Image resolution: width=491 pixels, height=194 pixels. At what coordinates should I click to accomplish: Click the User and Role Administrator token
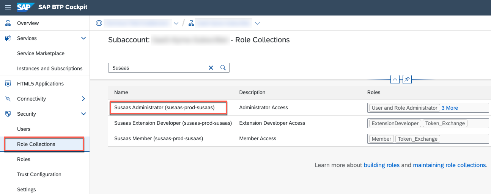(404, 108)
